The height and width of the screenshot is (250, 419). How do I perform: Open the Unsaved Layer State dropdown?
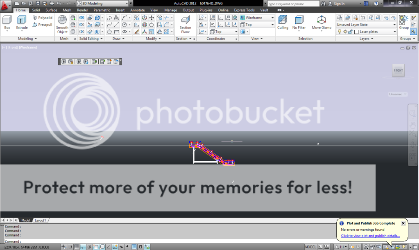pyautogui.click(x=394, y=25)
